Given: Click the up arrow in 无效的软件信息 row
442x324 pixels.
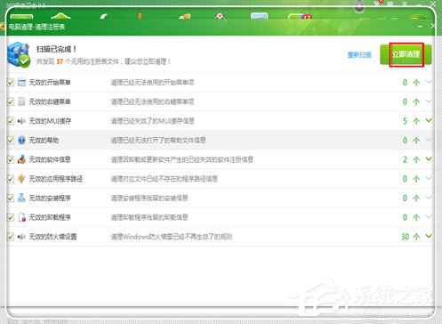Looking at the screenshot, I should tap(416, 159).
